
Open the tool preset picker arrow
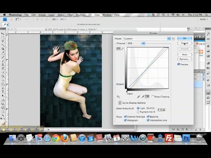7,25
